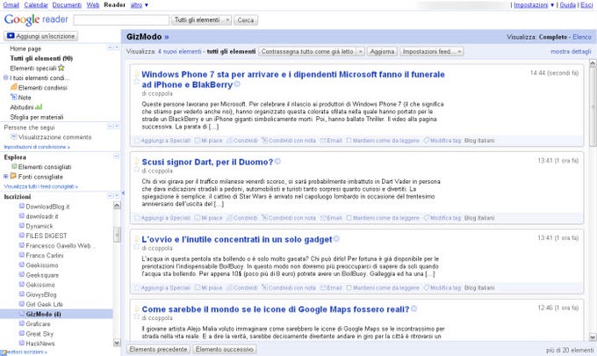The width and height of the screenshot is (597, 356).
Task: Go to Elemento successivo
Action: tap(224, 349)
